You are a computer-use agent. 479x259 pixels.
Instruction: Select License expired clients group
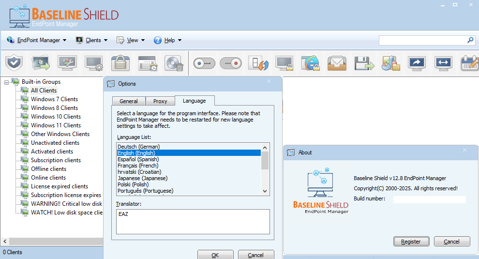tap(59, 186)
